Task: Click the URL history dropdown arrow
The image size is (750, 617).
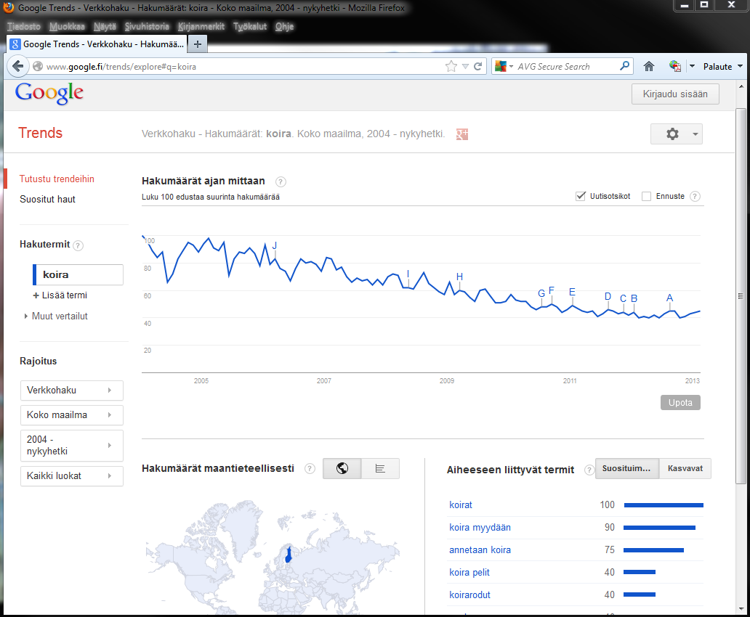Action: click(x=465, y=67)
